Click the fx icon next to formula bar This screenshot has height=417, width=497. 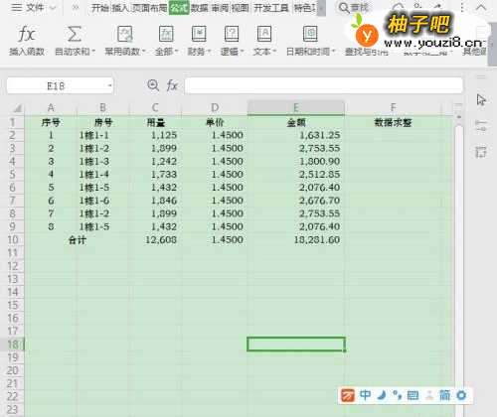[x=172, y=85]
